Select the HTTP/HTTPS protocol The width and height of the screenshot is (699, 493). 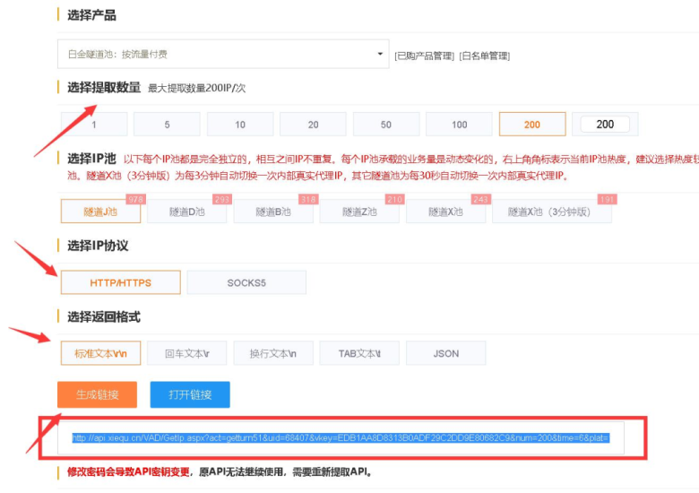pyautogui.click(x=121, y=282)
